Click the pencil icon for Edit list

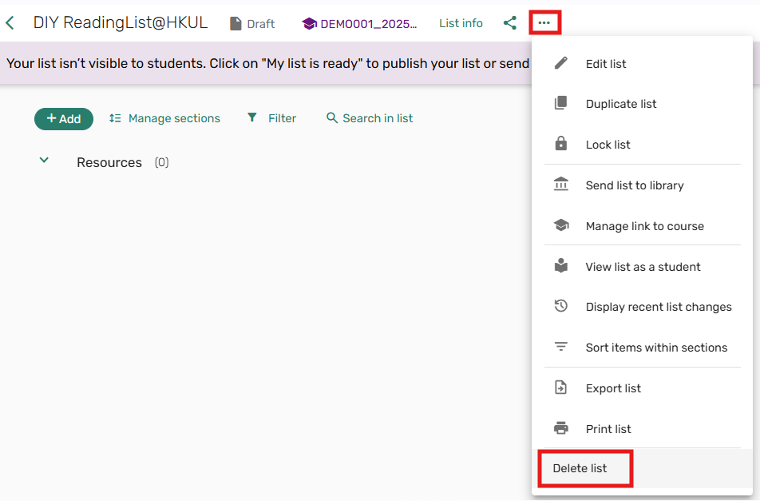pos(561,63)
